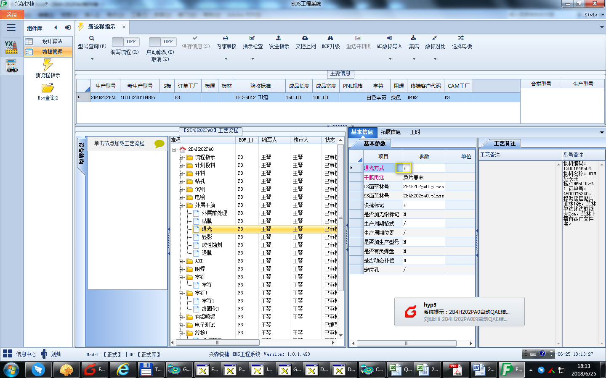Click 发送指示 upload icon
The image size is (606, 378).
click(x=279, y=38)
